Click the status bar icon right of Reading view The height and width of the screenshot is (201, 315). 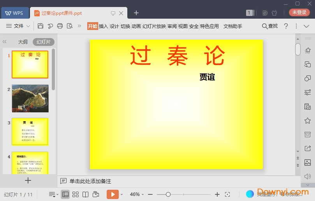(96, 194)
